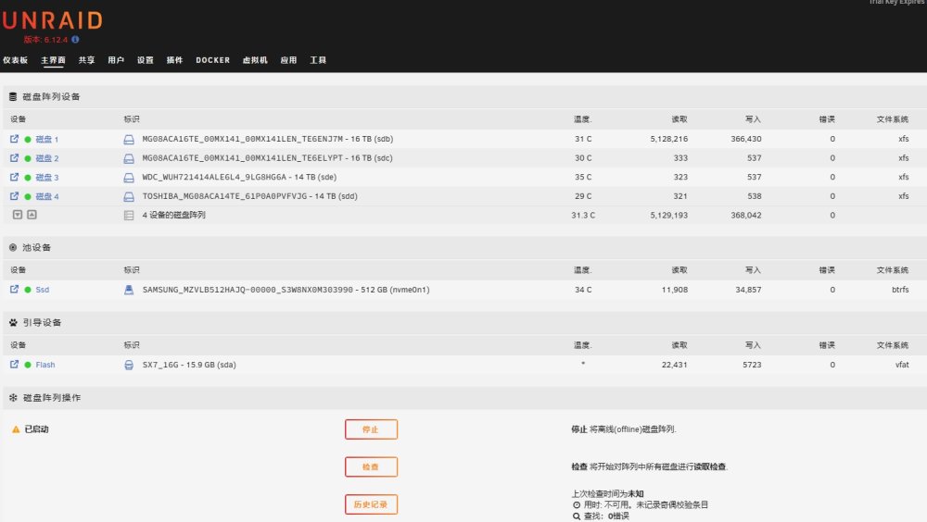
Task: Click green status dot of Flash
Action: point(28,365)
